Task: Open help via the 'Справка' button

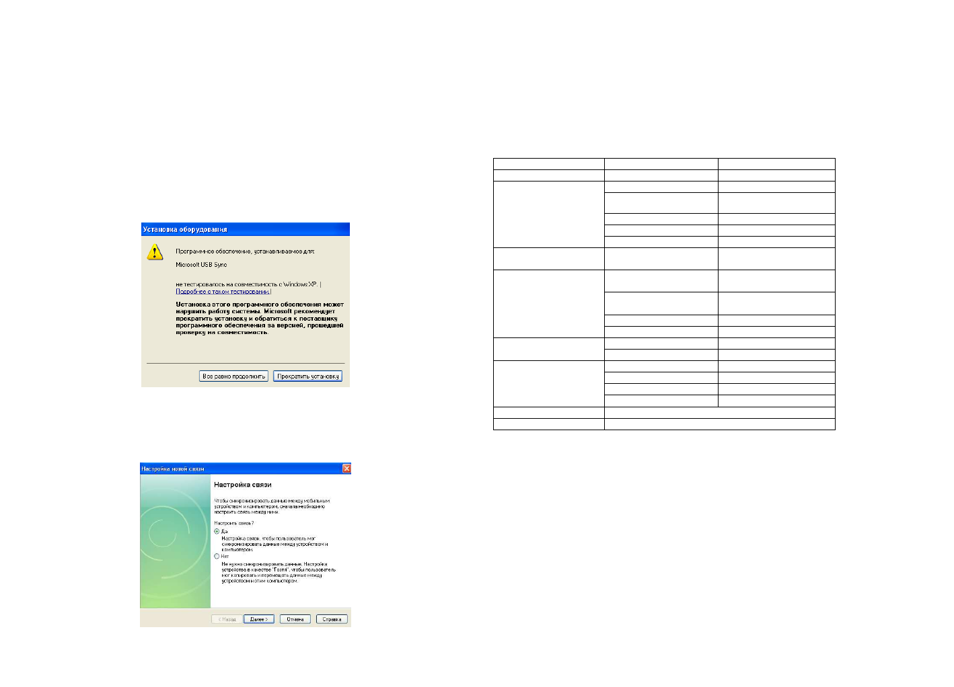Action: click(332, 619)
